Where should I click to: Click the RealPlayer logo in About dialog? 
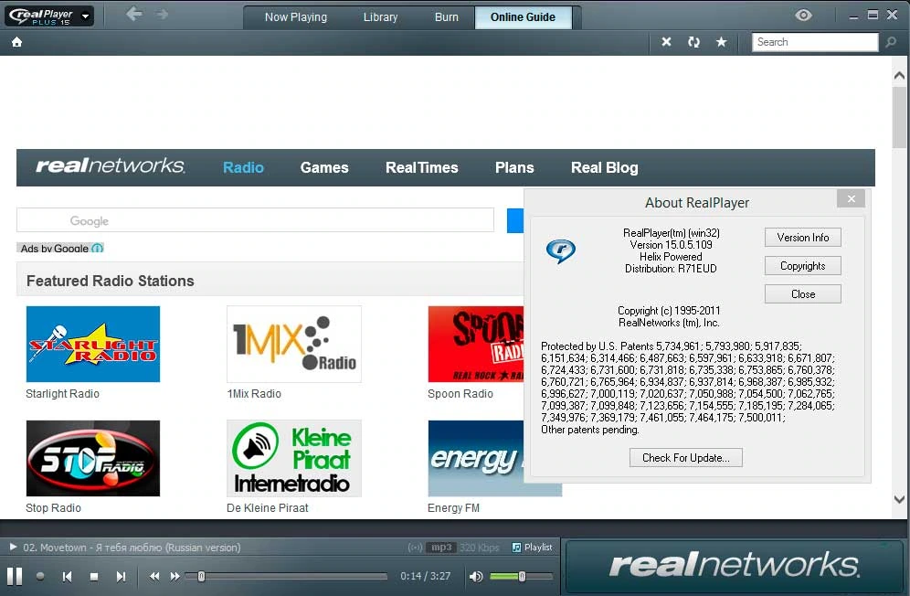(561, 251)
